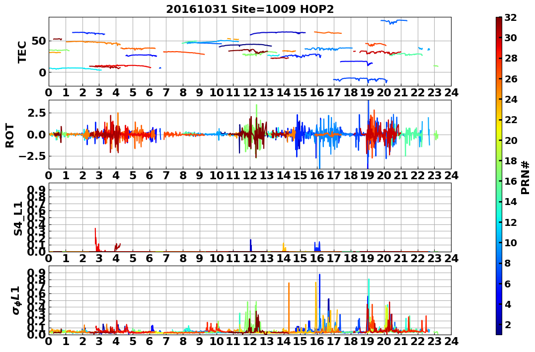
Task: Click the σφL1 y-axis label
Action: point(16,300)
